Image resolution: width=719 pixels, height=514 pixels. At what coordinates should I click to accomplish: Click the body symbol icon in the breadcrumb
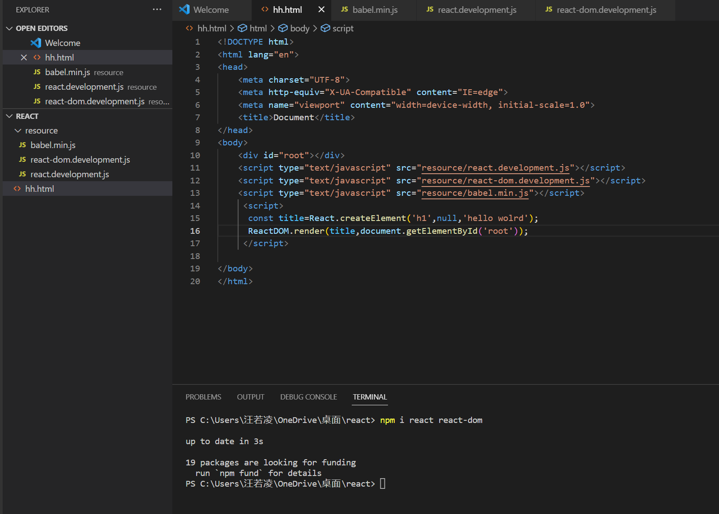coord(283,28)
